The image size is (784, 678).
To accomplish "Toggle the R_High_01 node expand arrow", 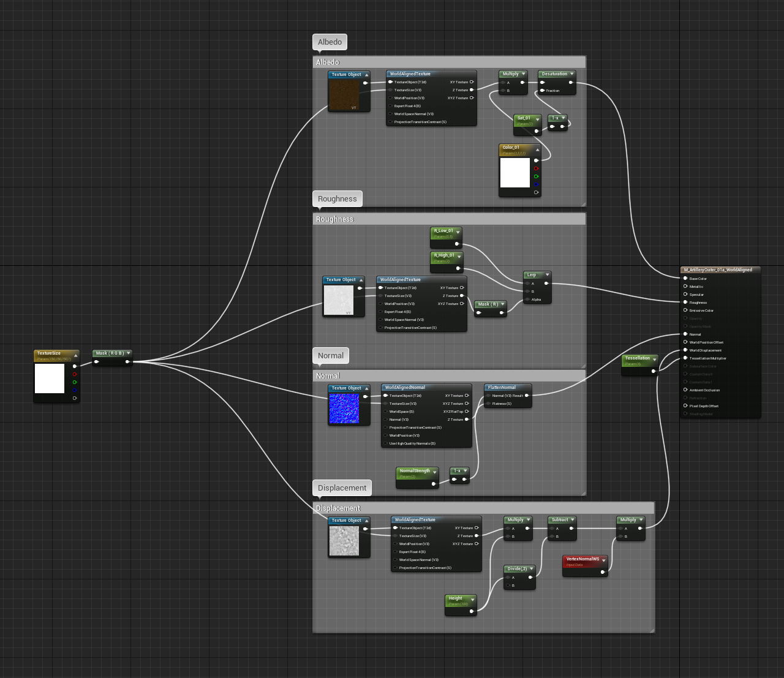I will [x=459, y=257].
